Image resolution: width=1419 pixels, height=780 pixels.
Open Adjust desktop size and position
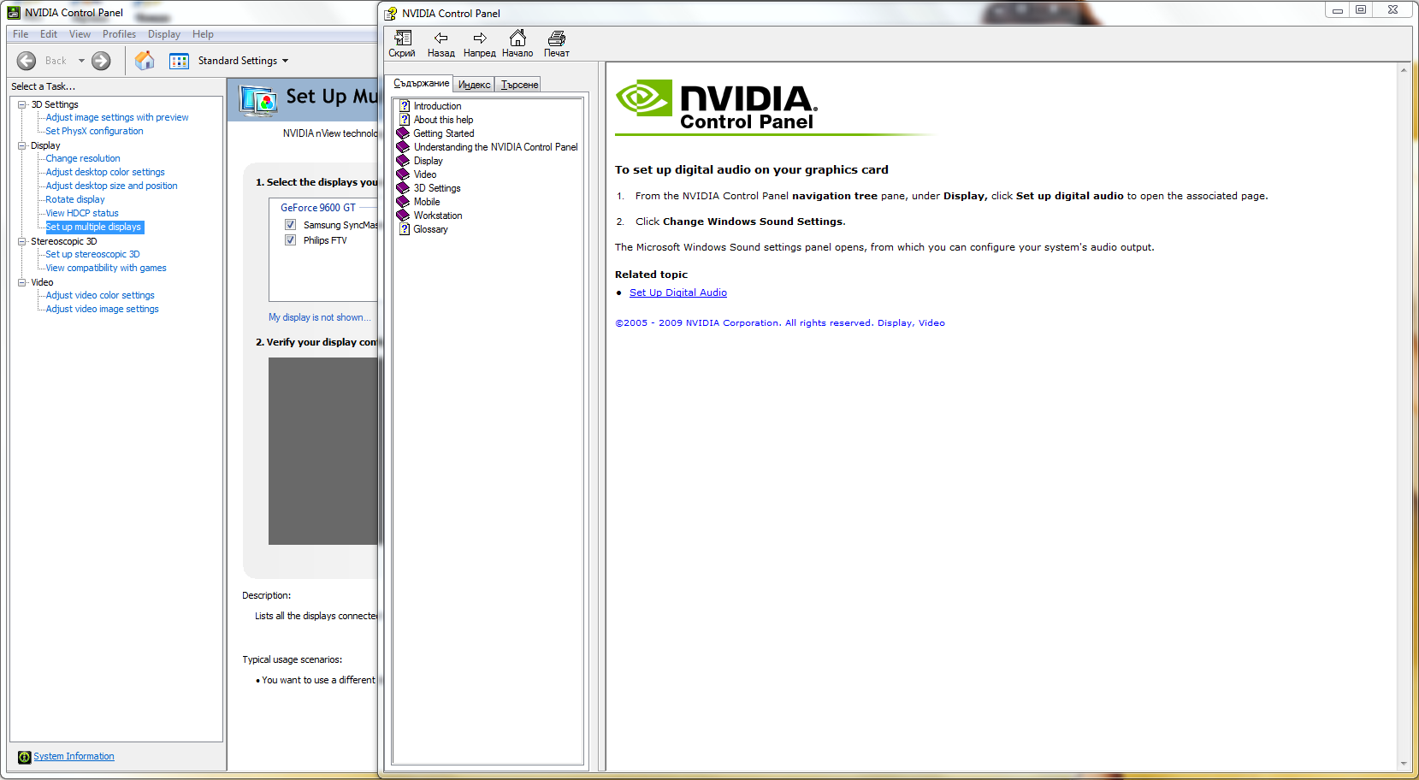pos(111,186)
